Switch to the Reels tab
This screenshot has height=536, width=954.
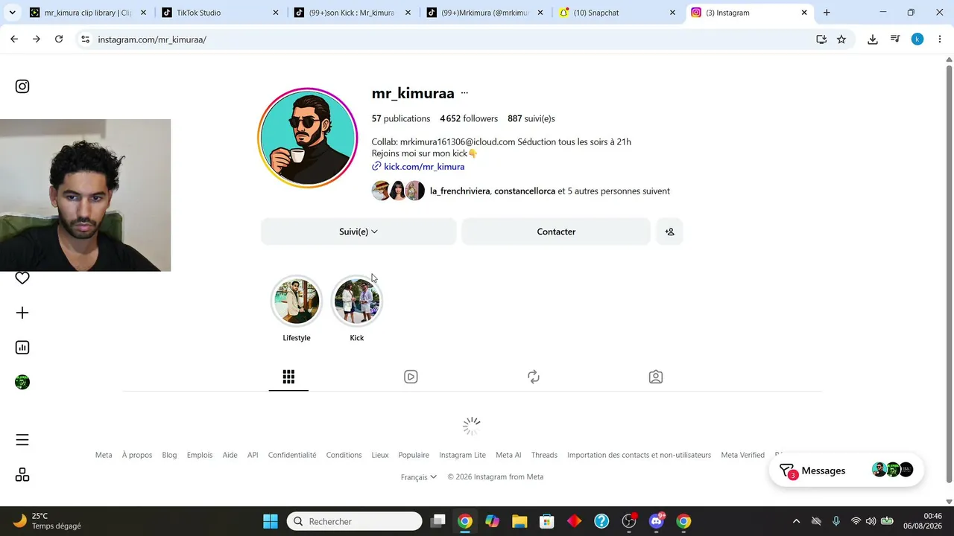pyautogui.click(x=411, y=377)
